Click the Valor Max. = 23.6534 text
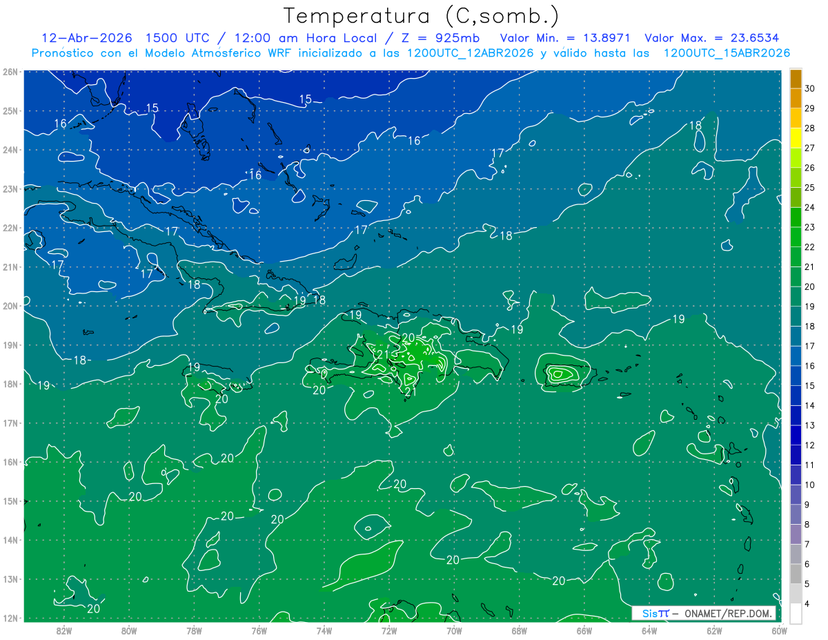The image size is (828, 640). click(x=711, y=37)
